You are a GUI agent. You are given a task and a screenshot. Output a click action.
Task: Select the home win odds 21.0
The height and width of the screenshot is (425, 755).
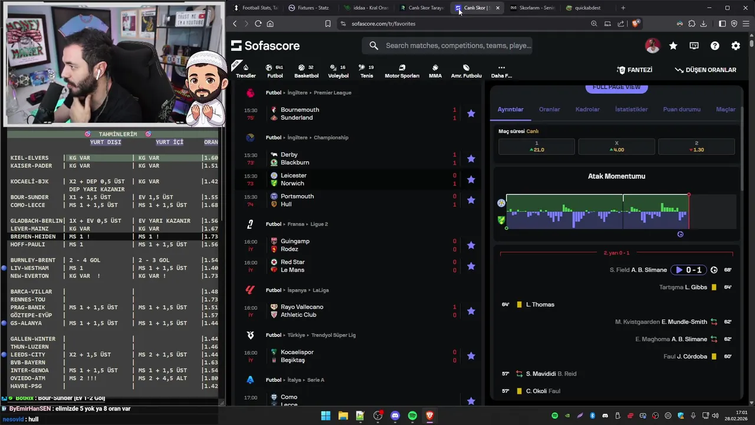(537, 146)
